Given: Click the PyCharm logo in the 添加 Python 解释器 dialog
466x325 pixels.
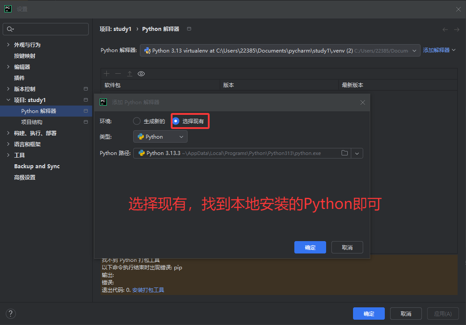Looking at the screenshot, I should 103,102.
